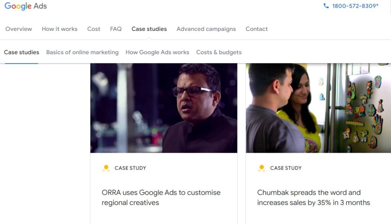Select the Case studies navigation item
This screenshot has width=391, height=224.
(x=149, y=29)
